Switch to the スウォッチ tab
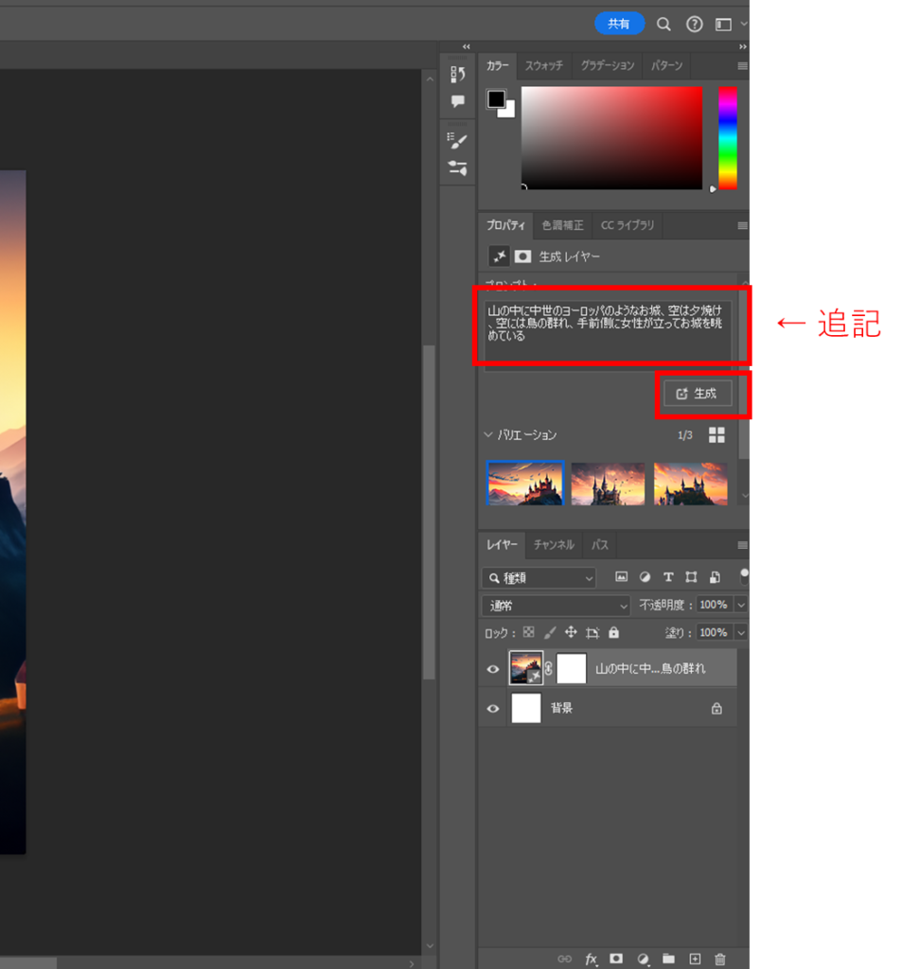Image resolution: width=902 pixels, height=969 pixels. (544, 65)
